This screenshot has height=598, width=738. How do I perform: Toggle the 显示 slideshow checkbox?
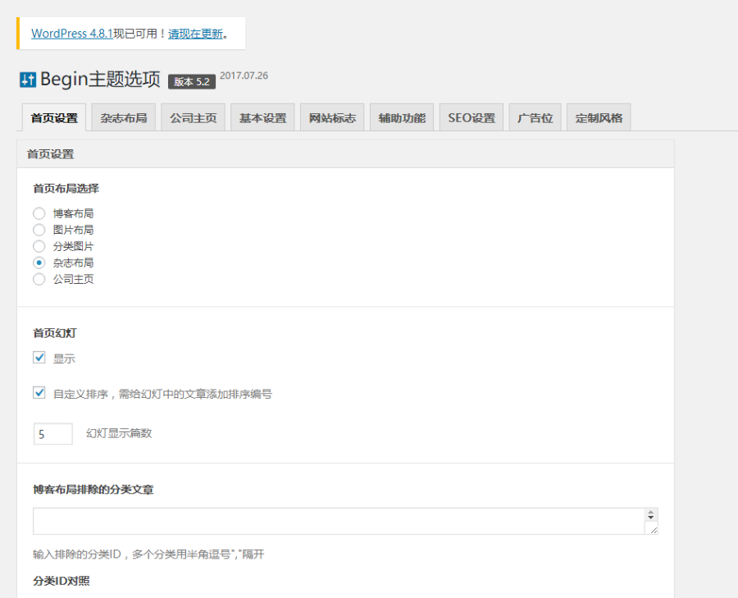(x=39, y=358)
